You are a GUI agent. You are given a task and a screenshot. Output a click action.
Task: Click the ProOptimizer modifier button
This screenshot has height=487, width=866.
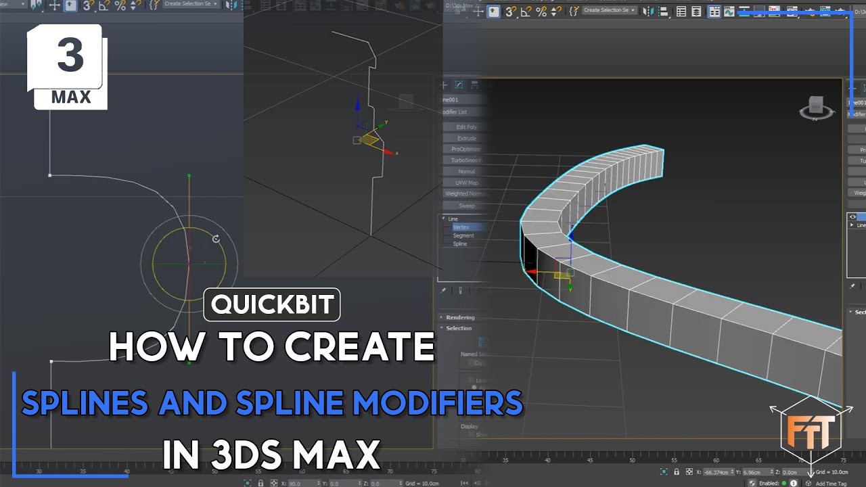466,149
